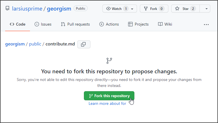Click the fork icon in top Fork button

(146, 9)
